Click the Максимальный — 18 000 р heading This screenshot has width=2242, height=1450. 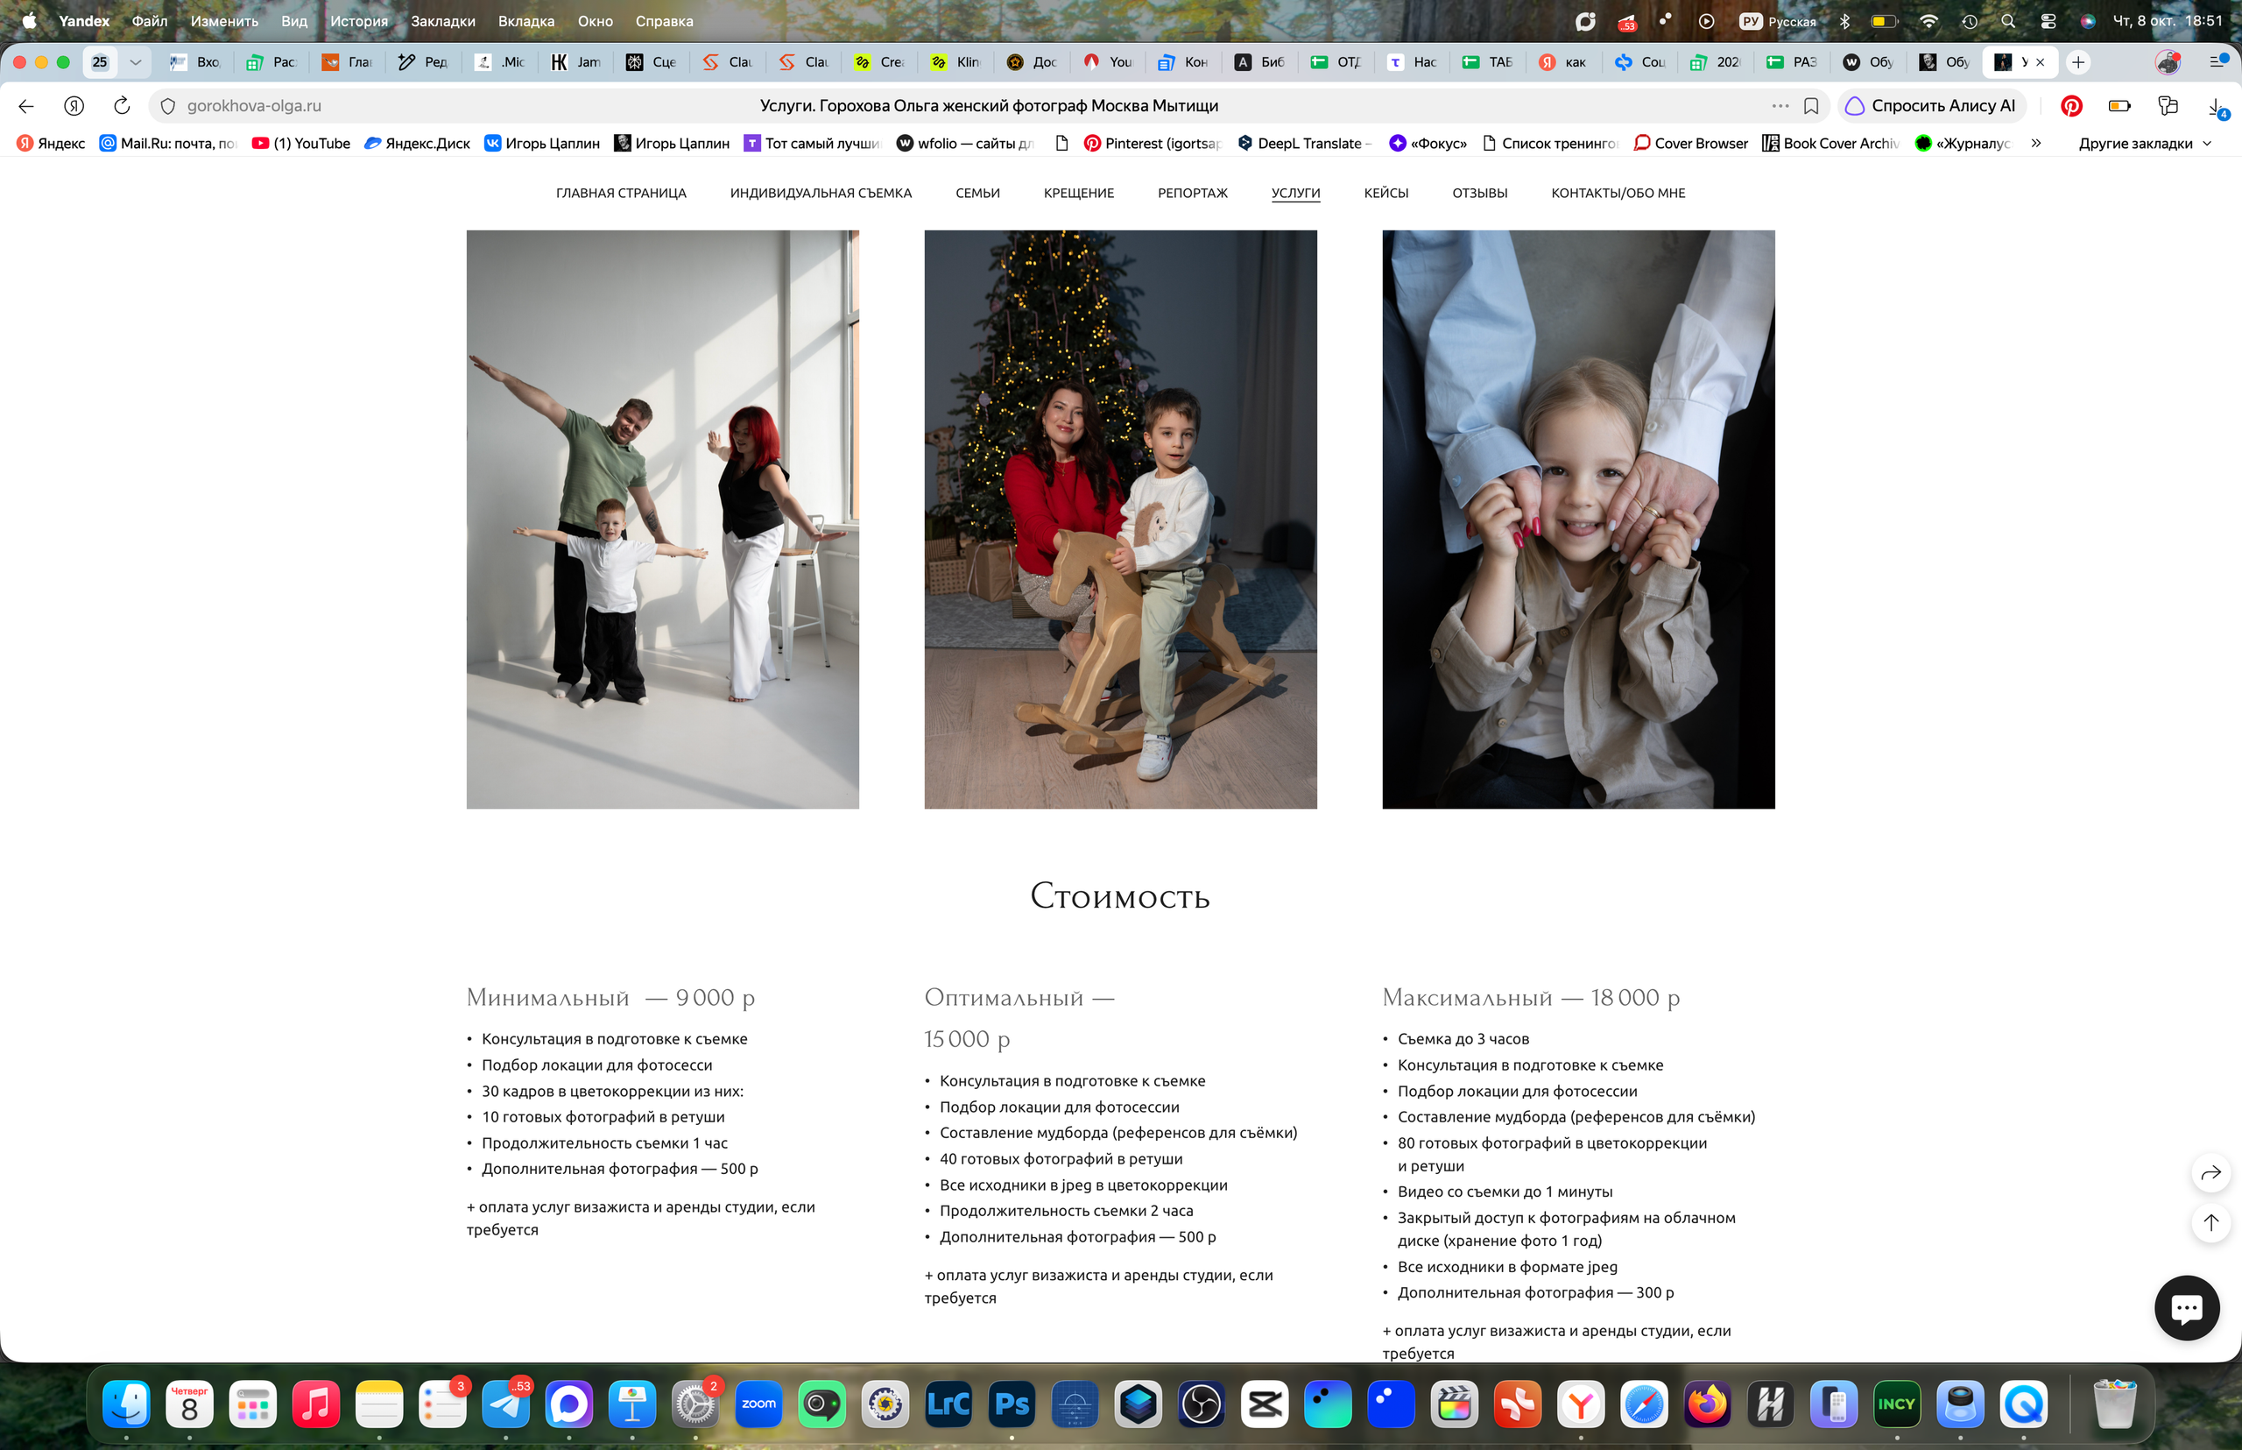click(1531, 998)
